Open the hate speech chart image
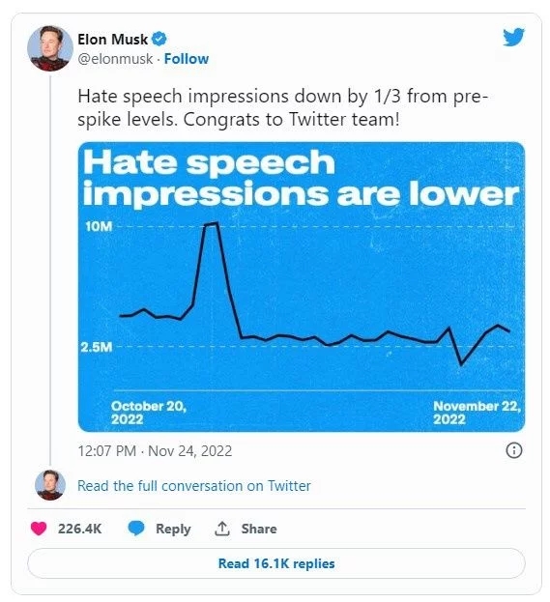The height and width of the screenshot is (602, 550). (x=302, y=287)
